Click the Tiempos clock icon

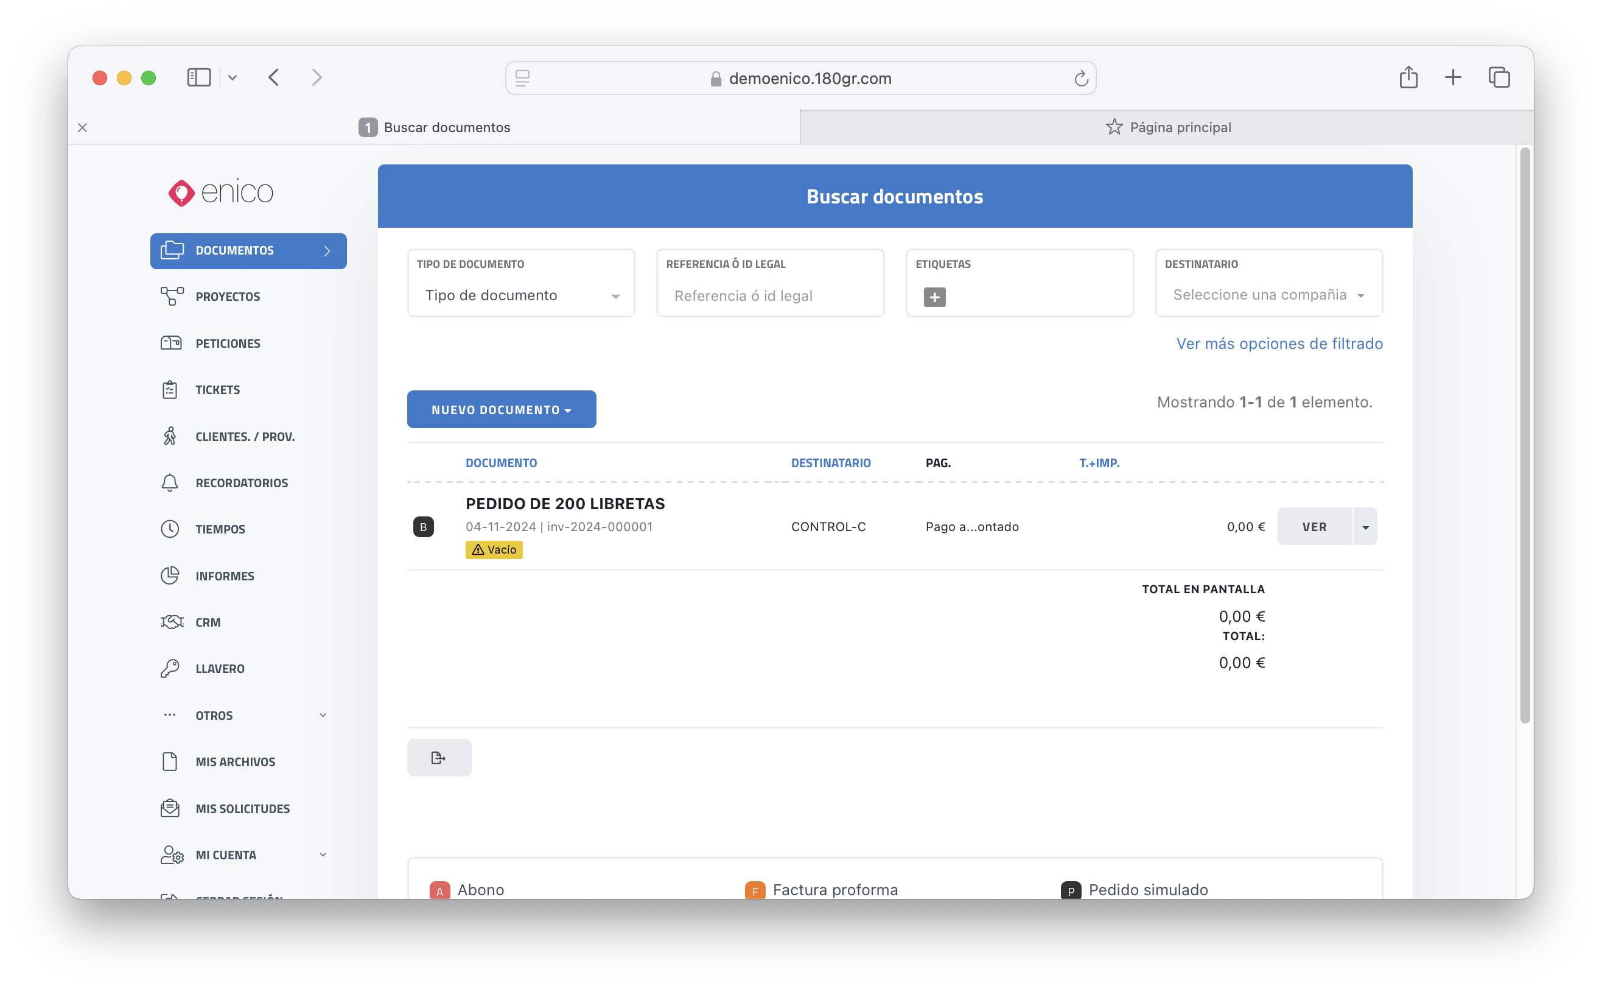click(x=170, y=529)
